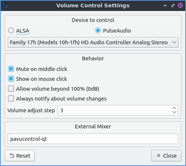Disable Mute on middle click
The height and width of the screenshot is (166, 186).
[11, 69]
